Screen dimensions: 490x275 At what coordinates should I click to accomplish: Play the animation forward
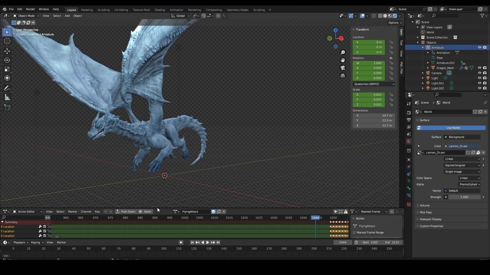207,242
